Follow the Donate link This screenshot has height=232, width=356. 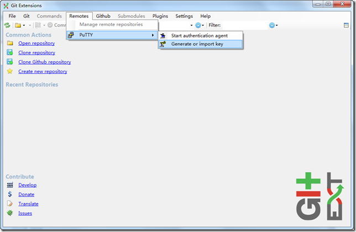click(27, 194)
